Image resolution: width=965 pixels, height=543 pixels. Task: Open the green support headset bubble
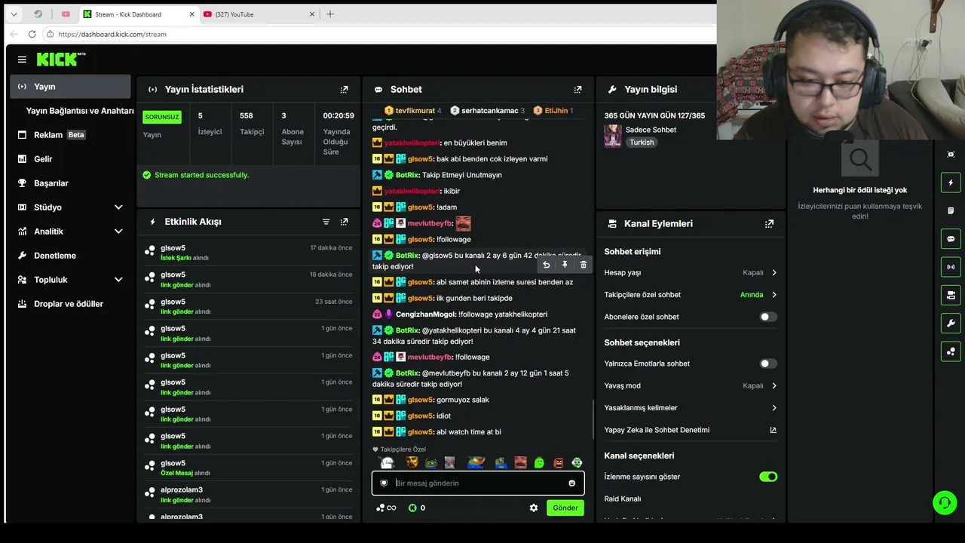(x=945, y=502)
